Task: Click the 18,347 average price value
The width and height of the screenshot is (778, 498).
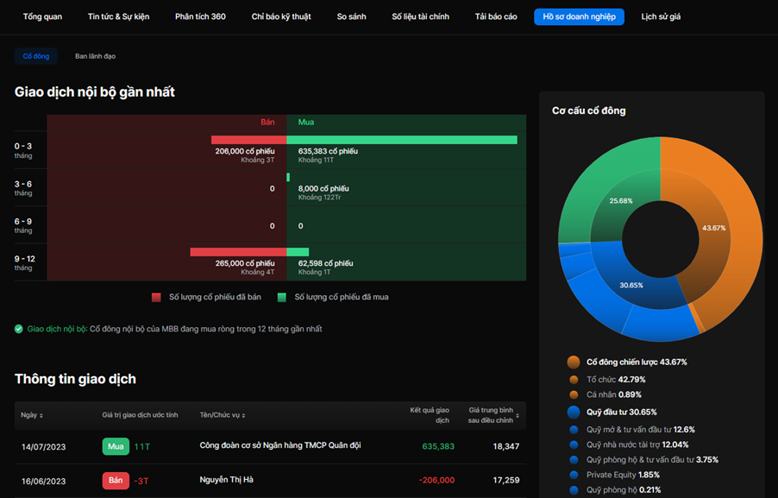Action: pyautogui.click(x=506, y=446)
